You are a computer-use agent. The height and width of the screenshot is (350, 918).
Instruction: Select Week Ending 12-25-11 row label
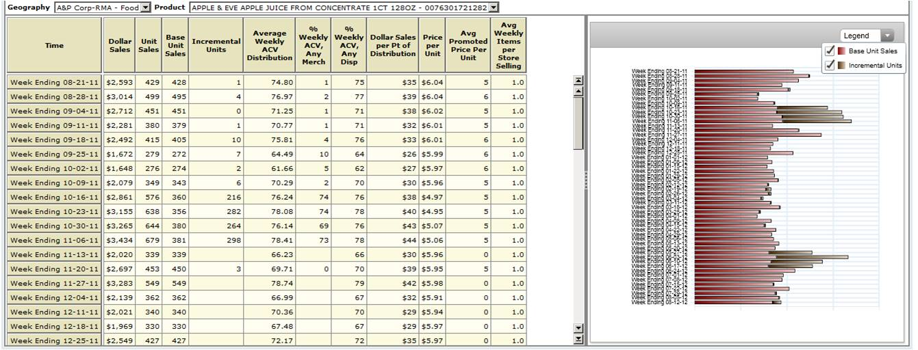(x=54, y=340)
